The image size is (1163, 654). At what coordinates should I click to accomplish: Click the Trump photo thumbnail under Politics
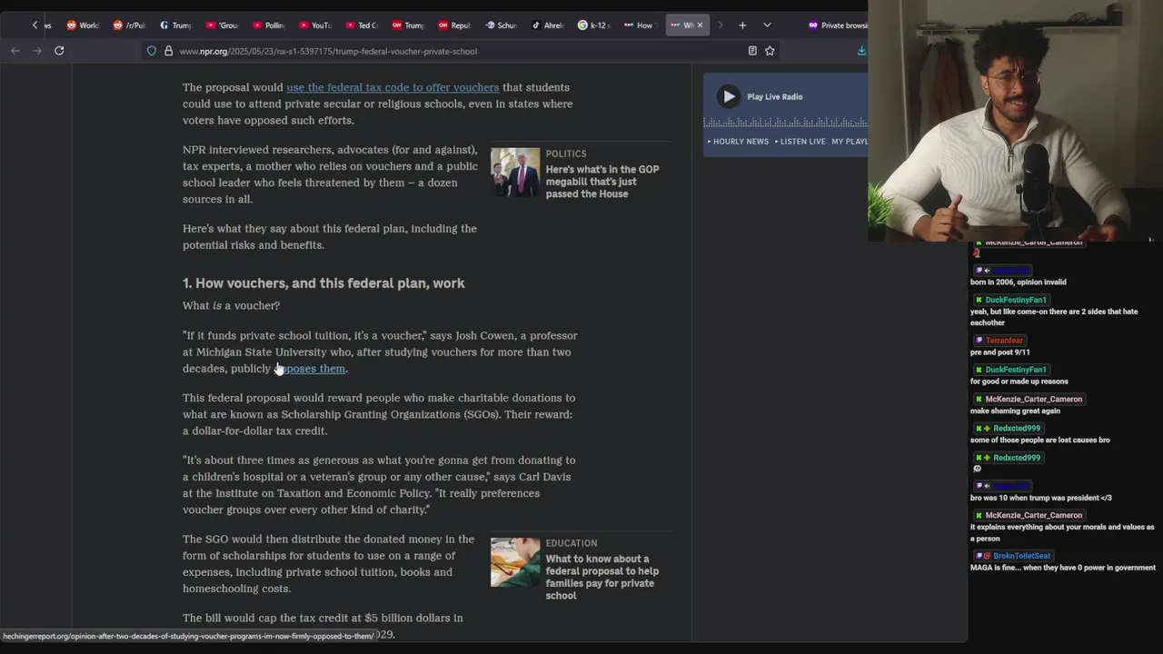click(x=515, y=173)
